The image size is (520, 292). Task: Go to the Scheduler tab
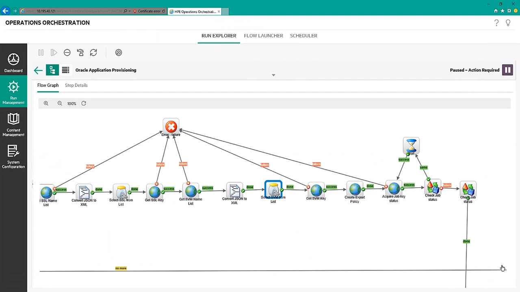tap(303, 36)
